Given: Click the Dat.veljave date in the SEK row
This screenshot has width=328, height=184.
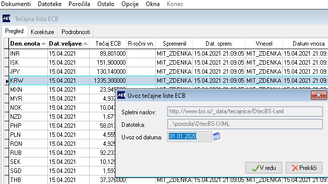Looking at the screenshot, I should click(62, 161).
